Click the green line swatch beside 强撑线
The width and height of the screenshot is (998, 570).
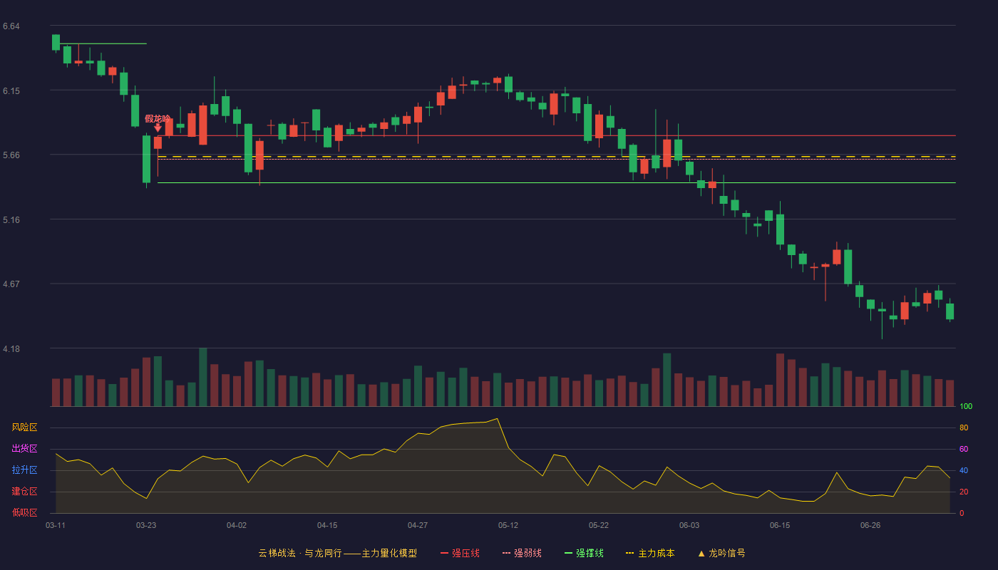(x=568, y=553)
